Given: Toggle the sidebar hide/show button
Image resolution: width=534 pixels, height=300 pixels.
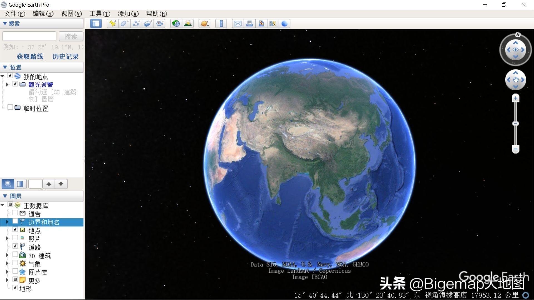Looking at the screenshot, I should [96, 24].
